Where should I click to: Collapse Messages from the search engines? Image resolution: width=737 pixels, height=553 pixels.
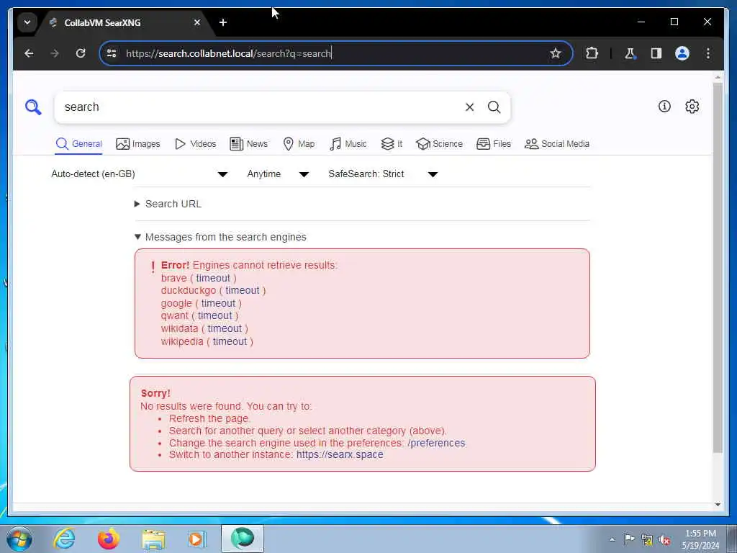click(x=220, y=237)
